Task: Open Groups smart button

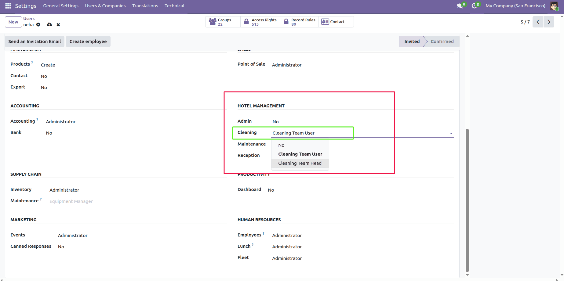Action: pyautogui.click(x=223, y=22)
